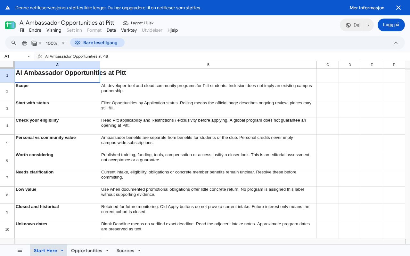The image size is (410, 256).
Task: Select column B header
Action: point(208,65)
